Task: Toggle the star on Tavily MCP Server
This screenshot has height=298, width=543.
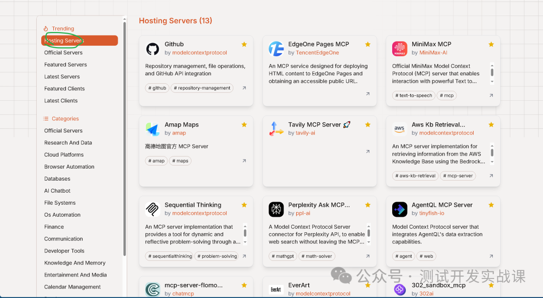Action: pyautogui.click(x=368, y=124)
